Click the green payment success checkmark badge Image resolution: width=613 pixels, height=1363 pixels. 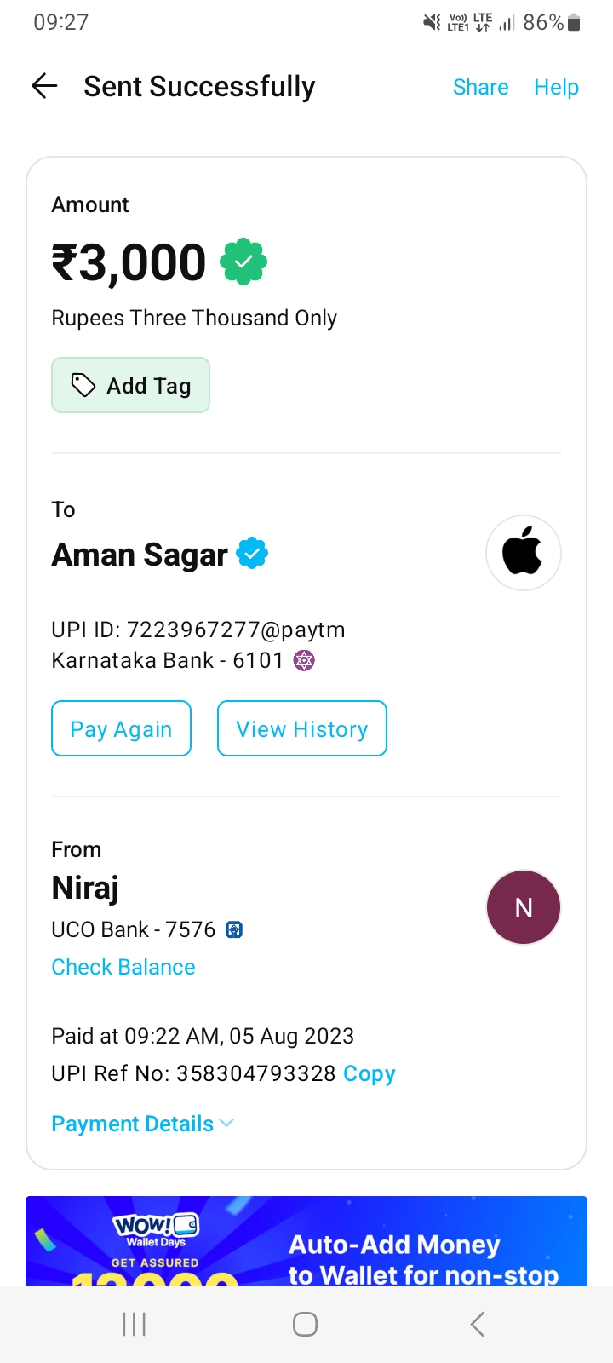coord(243,262)
